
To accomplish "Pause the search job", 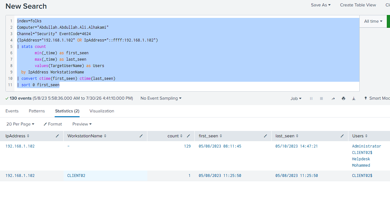I will pyautogui.click(x=311, y=98).
